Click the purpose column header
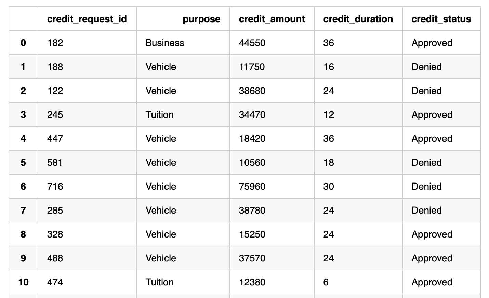489x298 pixels. 201,19
